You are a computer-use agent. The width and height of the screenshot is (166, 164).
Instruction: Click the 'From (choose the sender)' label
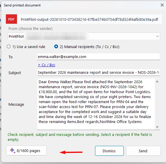click(x=31, y=28)
